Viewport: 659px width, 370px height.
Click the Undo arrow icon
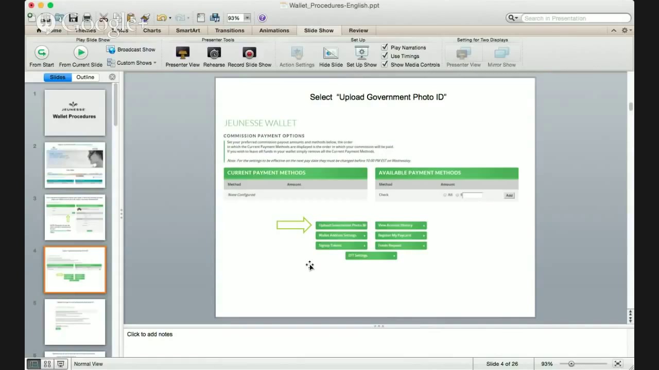162,18
